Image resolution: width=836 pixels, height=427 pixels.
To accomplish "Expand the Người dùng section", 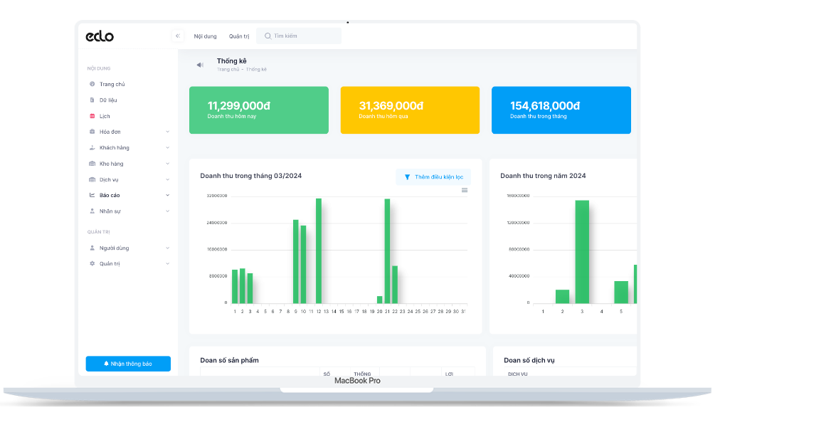I will click(168, 248).
